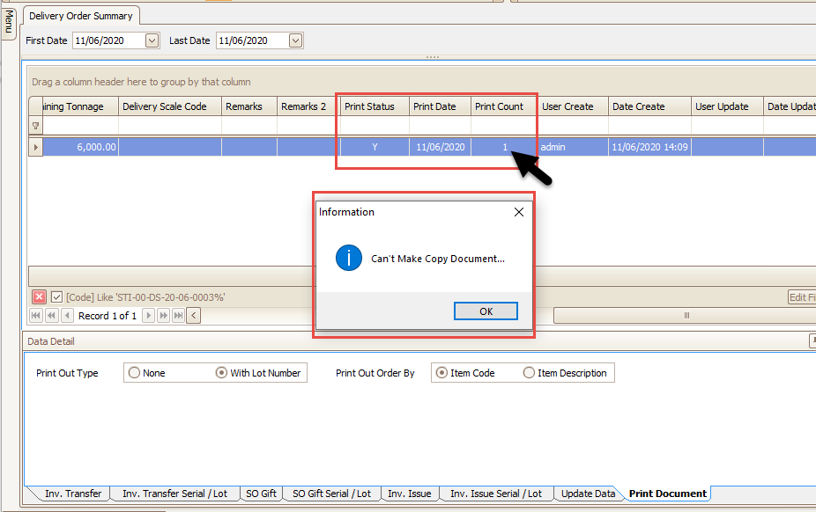The height and width of the screenshot is (512, 816).
Task: Go to next page navigator button
Action: 163,315
